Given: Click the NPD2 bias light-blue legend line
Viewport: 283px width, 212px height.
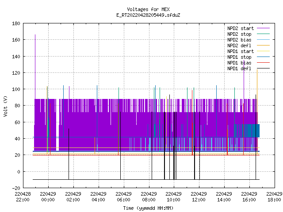Looking at the screenshot, I should (263, 40).
